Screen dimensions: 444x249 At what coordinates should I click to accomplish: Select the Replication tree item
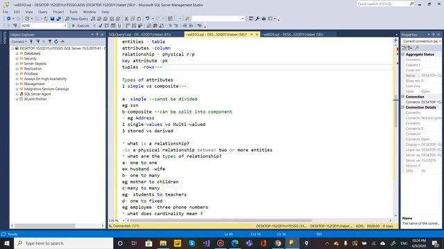(x=33, y=68)
